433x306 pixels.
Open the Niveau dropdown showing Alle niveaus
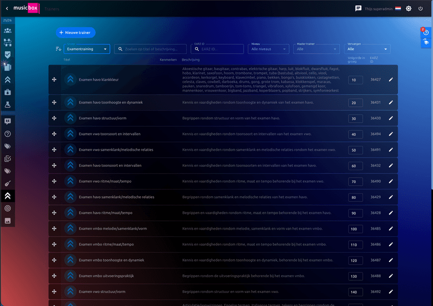tap(268, 49)
